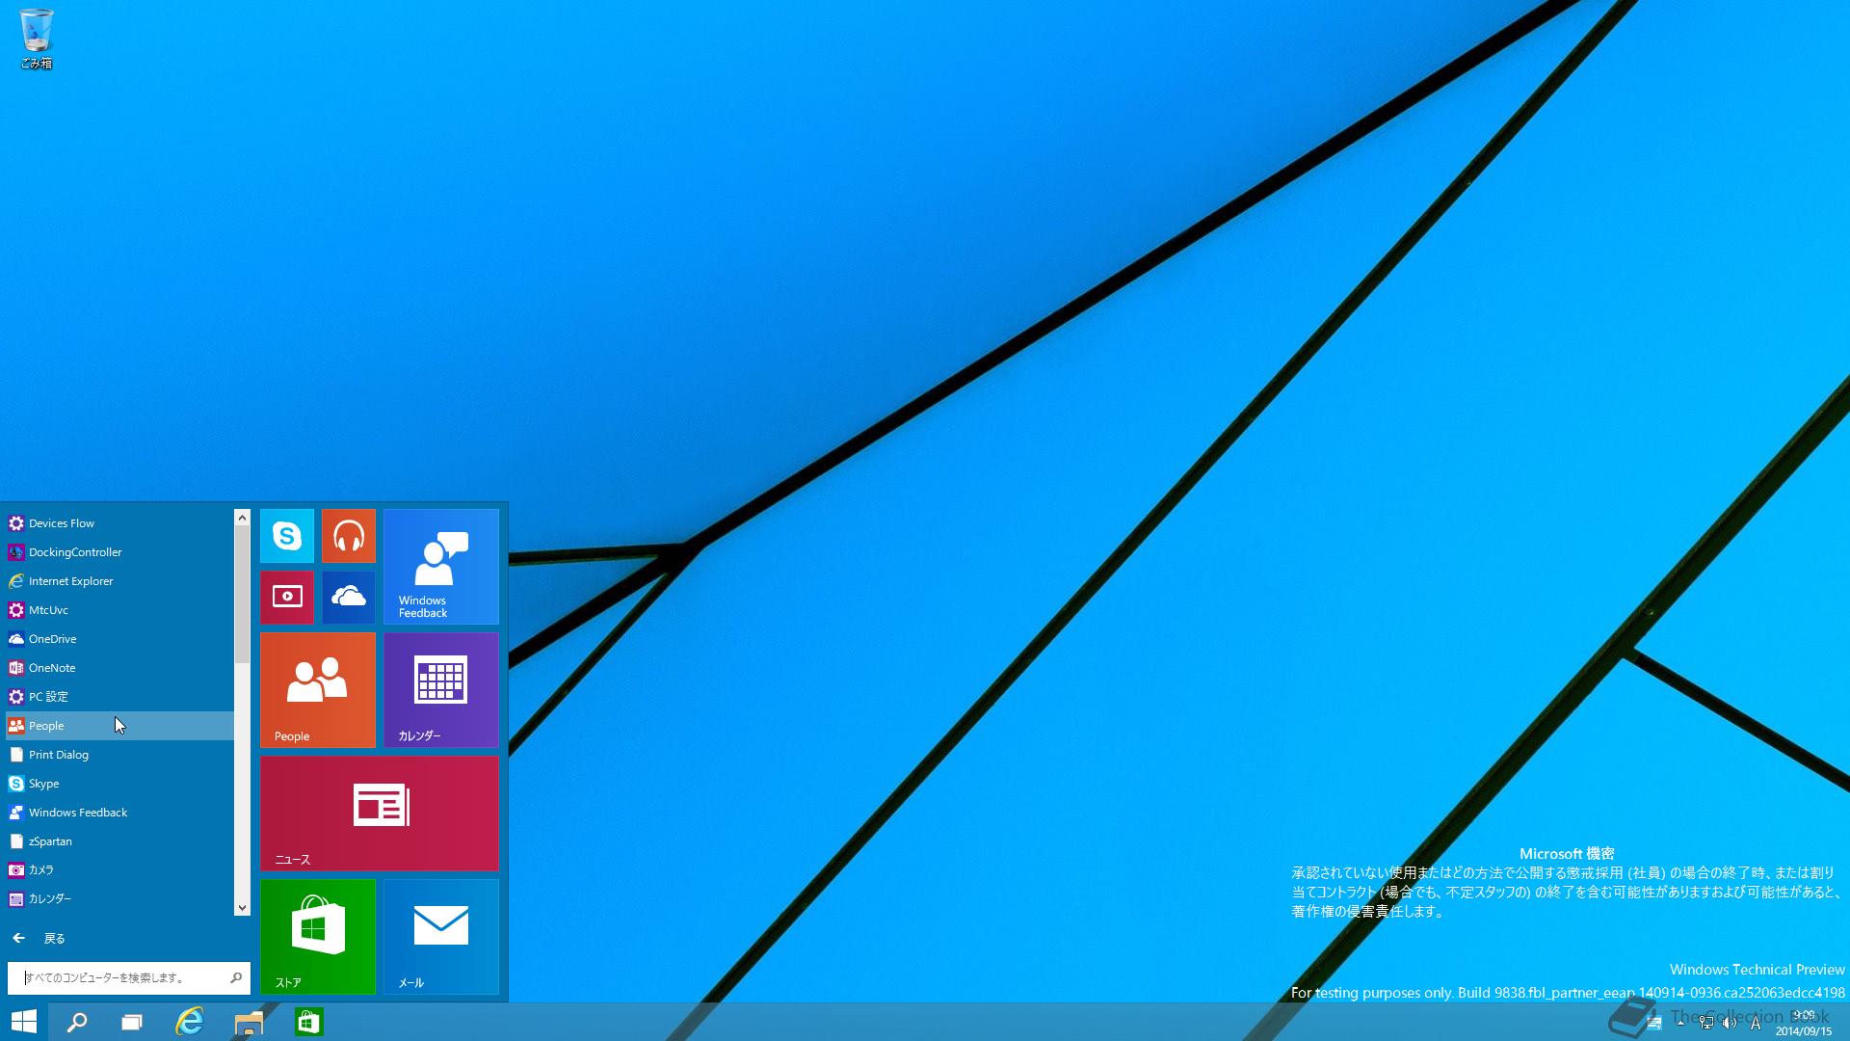The height and width of the screenshot is (1041, 1850).
Task: Open the メール mail tile
Action: click(x=440, y=937)
